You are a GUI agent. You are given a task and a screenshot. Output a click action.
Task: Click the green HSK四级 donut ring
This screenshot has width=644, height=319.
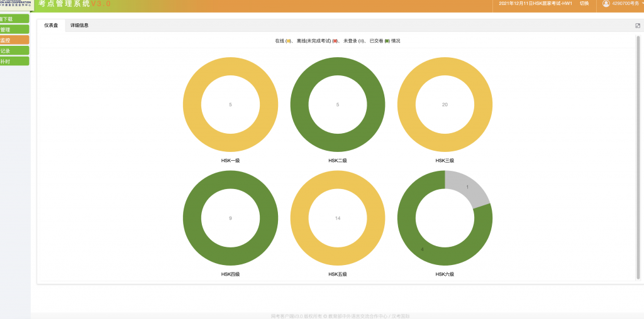pyautogui.click(x=192, y=218)
